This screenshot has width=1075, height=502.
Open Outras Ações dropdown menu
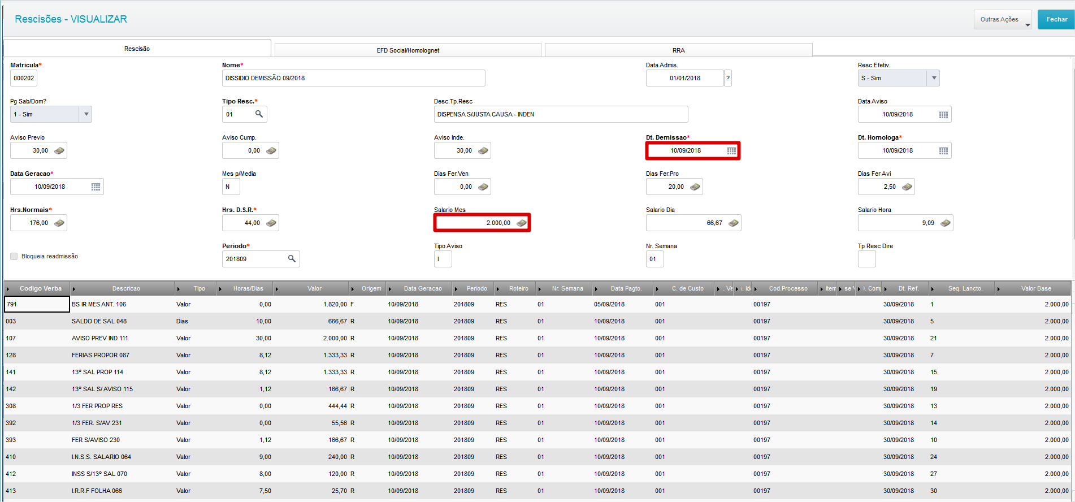1003,19
